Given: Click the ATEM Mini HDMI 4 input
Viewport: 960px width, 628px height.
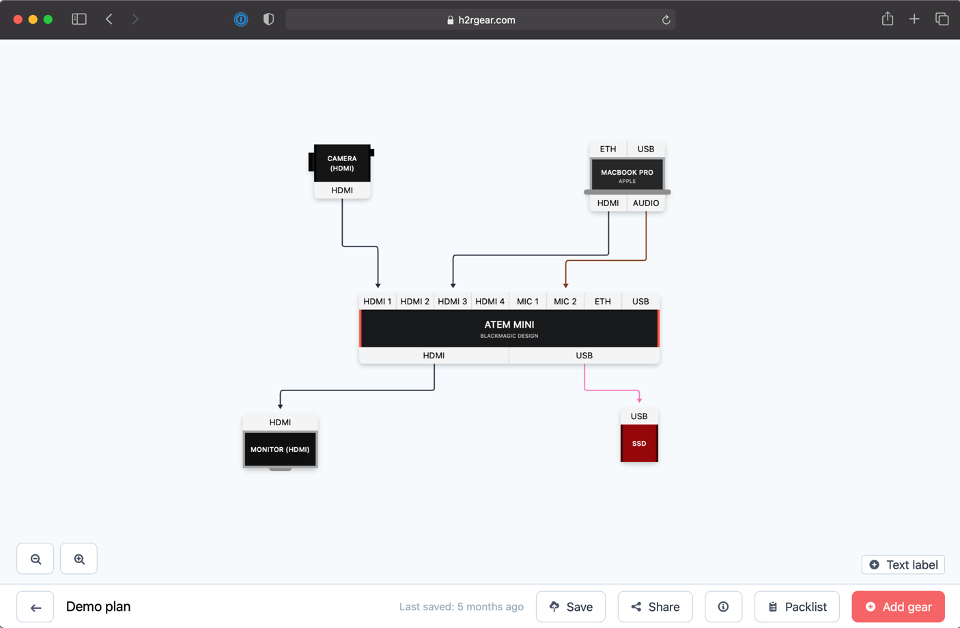Looking at the screenshot, I should 490,301.
